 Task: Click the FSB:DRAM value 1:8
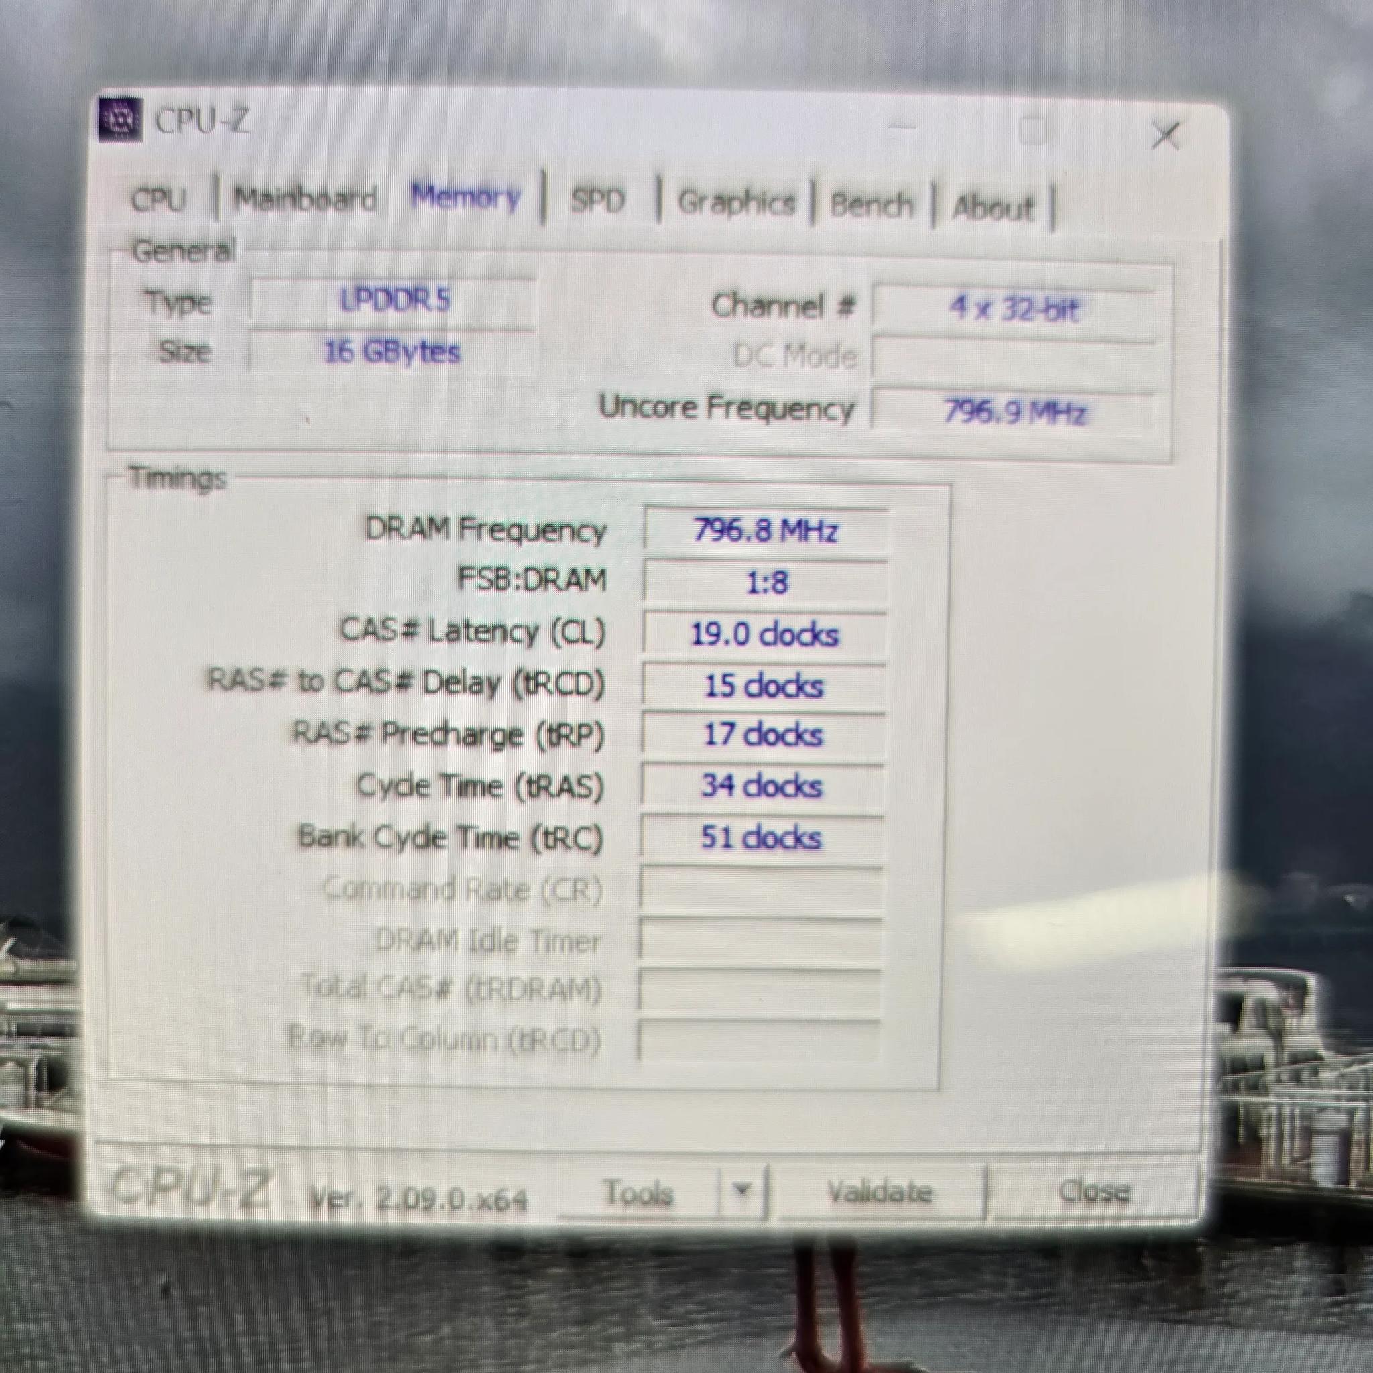[x=766, y=583]
